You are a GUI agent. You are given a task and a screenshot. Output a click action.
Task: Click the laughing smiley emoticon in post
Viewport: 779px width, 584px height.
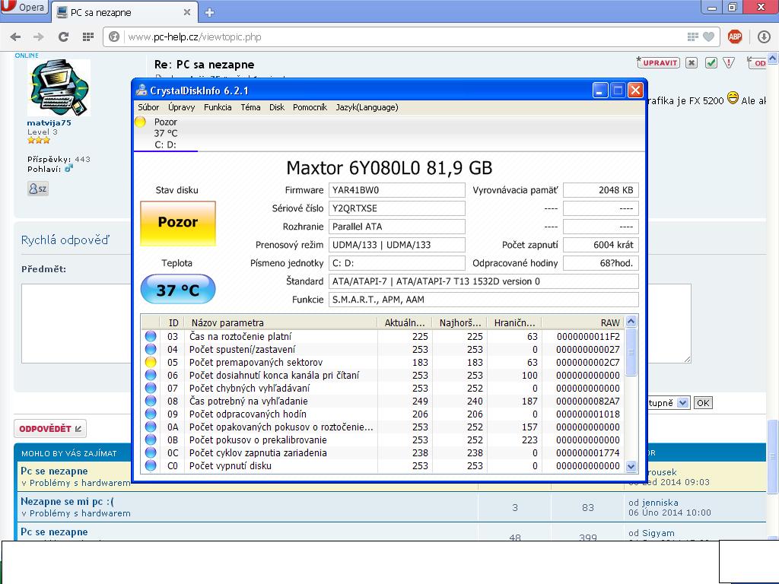(x=733, y=98)
